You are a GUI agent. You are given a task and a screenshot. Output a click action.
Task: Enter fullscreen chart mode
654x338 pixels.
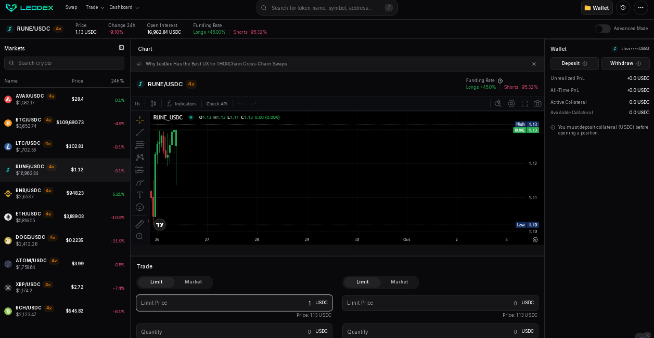click(x=524, y=103)
